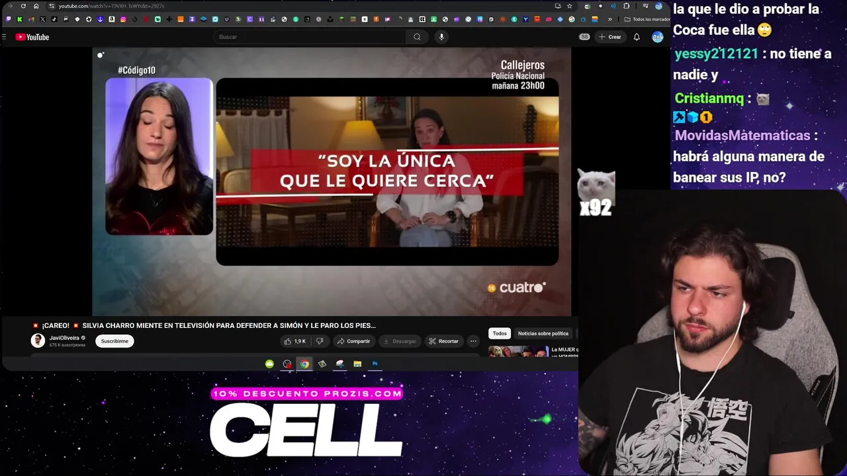Click the Compartir share button
The image size is (847, 476).
(353, 341)
